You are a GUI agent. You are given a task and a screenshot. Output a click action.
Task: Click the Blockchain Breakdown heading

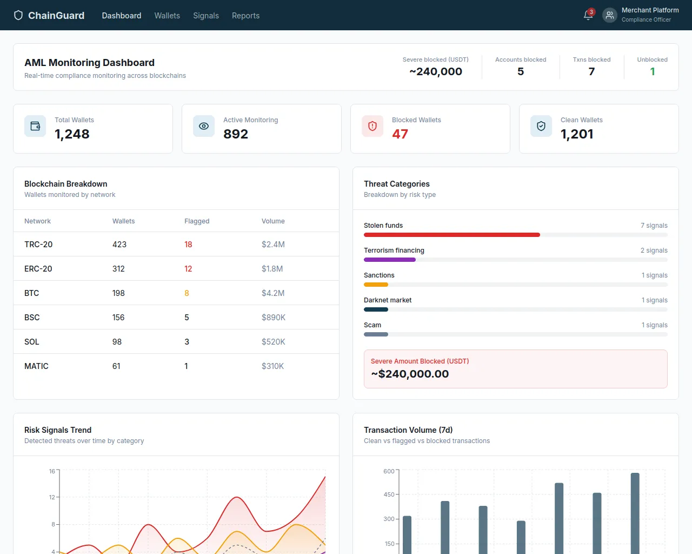pyautogui.click(x=66, y=184)
